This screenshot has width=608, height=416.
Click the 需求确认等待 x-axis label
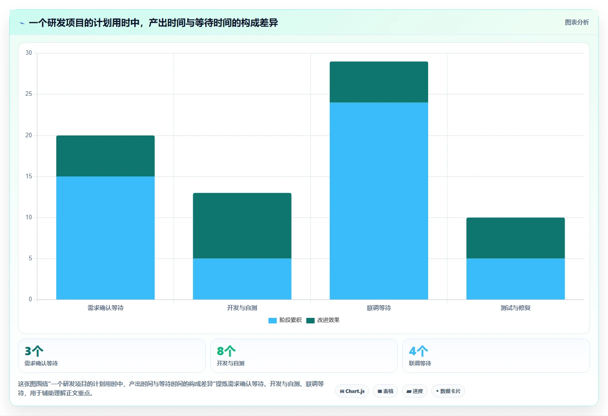(x=106, y=308)
